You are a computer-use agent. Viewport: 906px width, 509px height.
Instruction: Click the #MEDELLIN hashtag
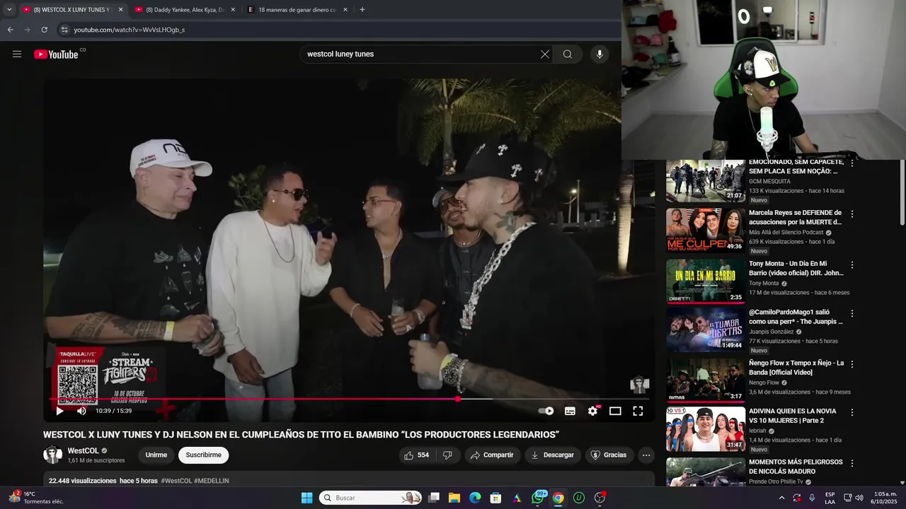tap(212, 481)
